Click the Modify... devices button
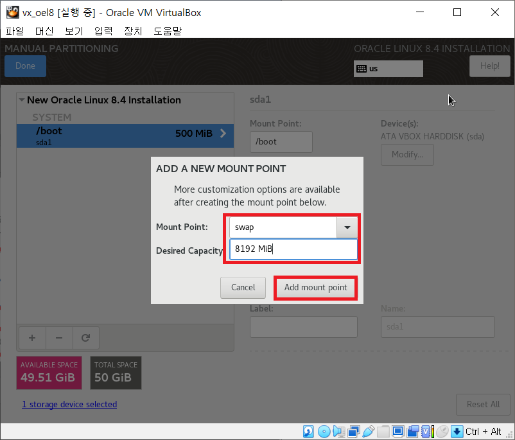The width and height of the screenshot is (515, 440). pos(407,154)
